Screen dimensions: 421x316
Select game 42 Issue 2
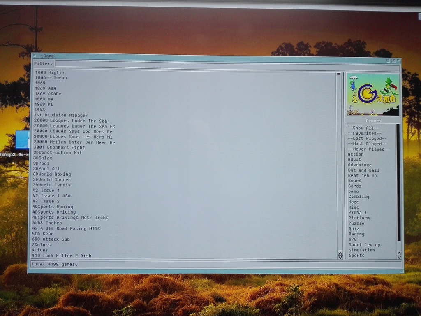click(x=46, y=201)
